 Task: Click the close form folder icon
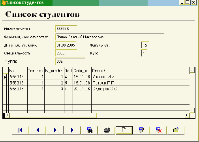(x=176, y=130)
